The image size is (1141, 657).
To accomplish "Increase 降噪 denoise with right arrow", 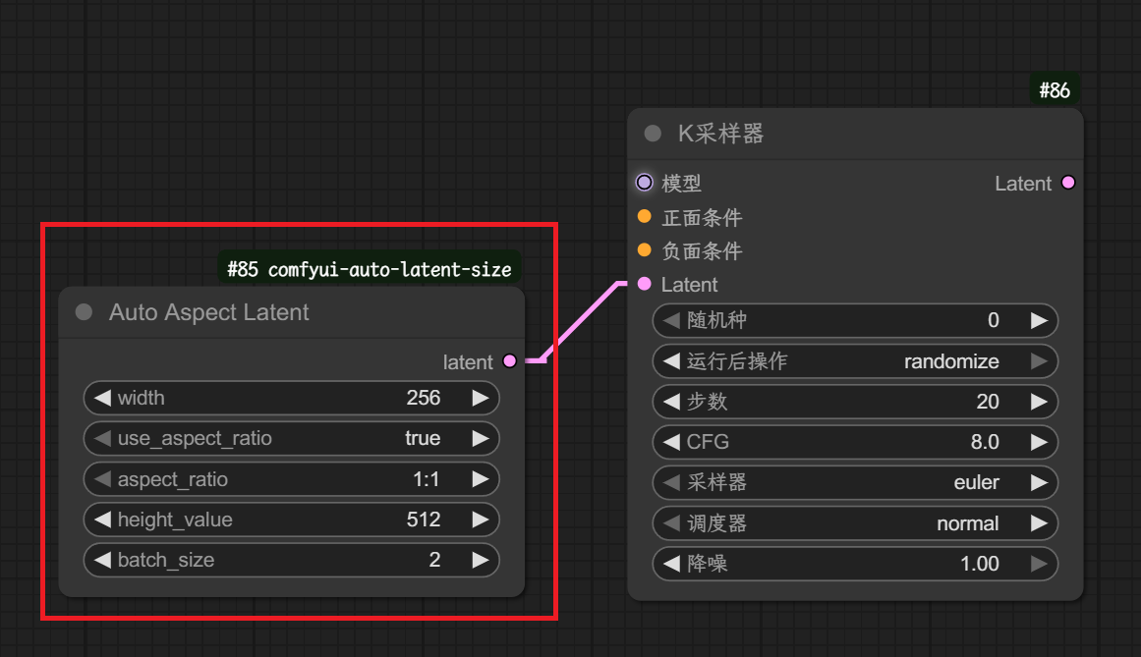I will [1039, 564].
